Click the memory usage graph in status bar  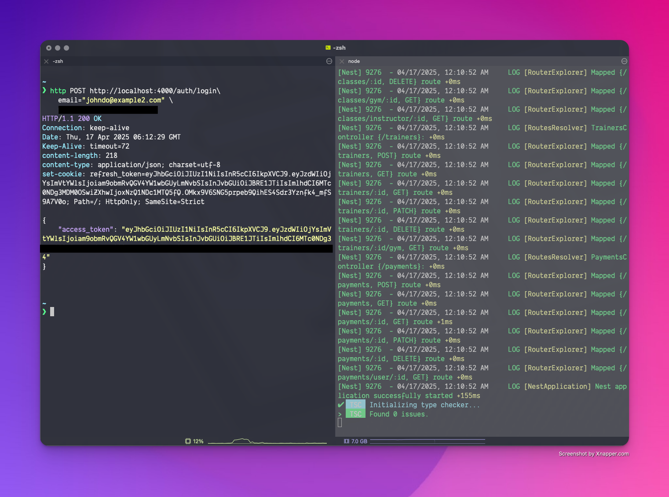click(428, 441)
